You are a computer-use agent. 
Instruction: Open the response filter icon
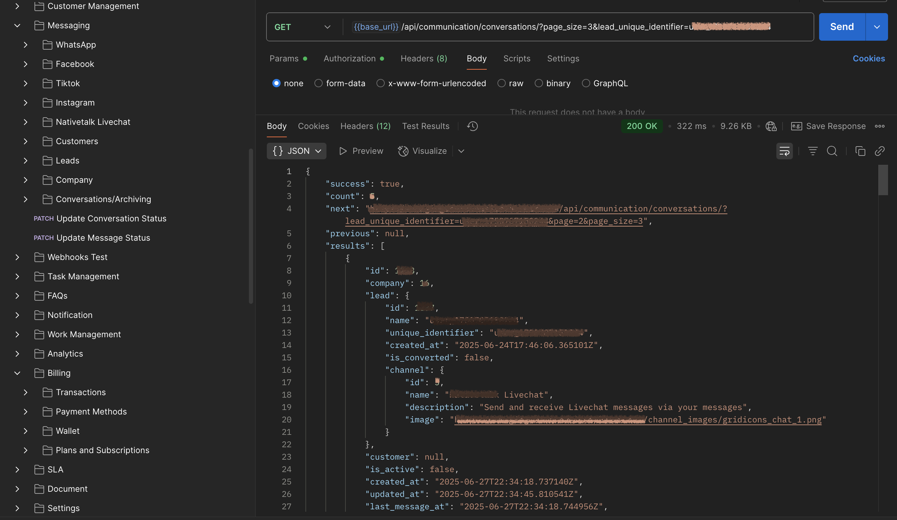813,151
